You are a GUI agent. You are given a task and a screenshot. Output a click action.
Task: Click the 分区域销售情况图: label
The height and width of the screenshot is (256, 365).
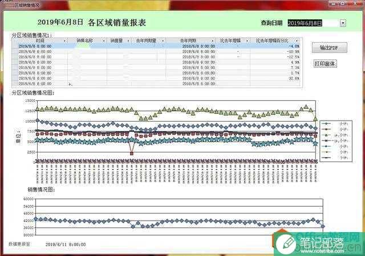tap(33, 93)
